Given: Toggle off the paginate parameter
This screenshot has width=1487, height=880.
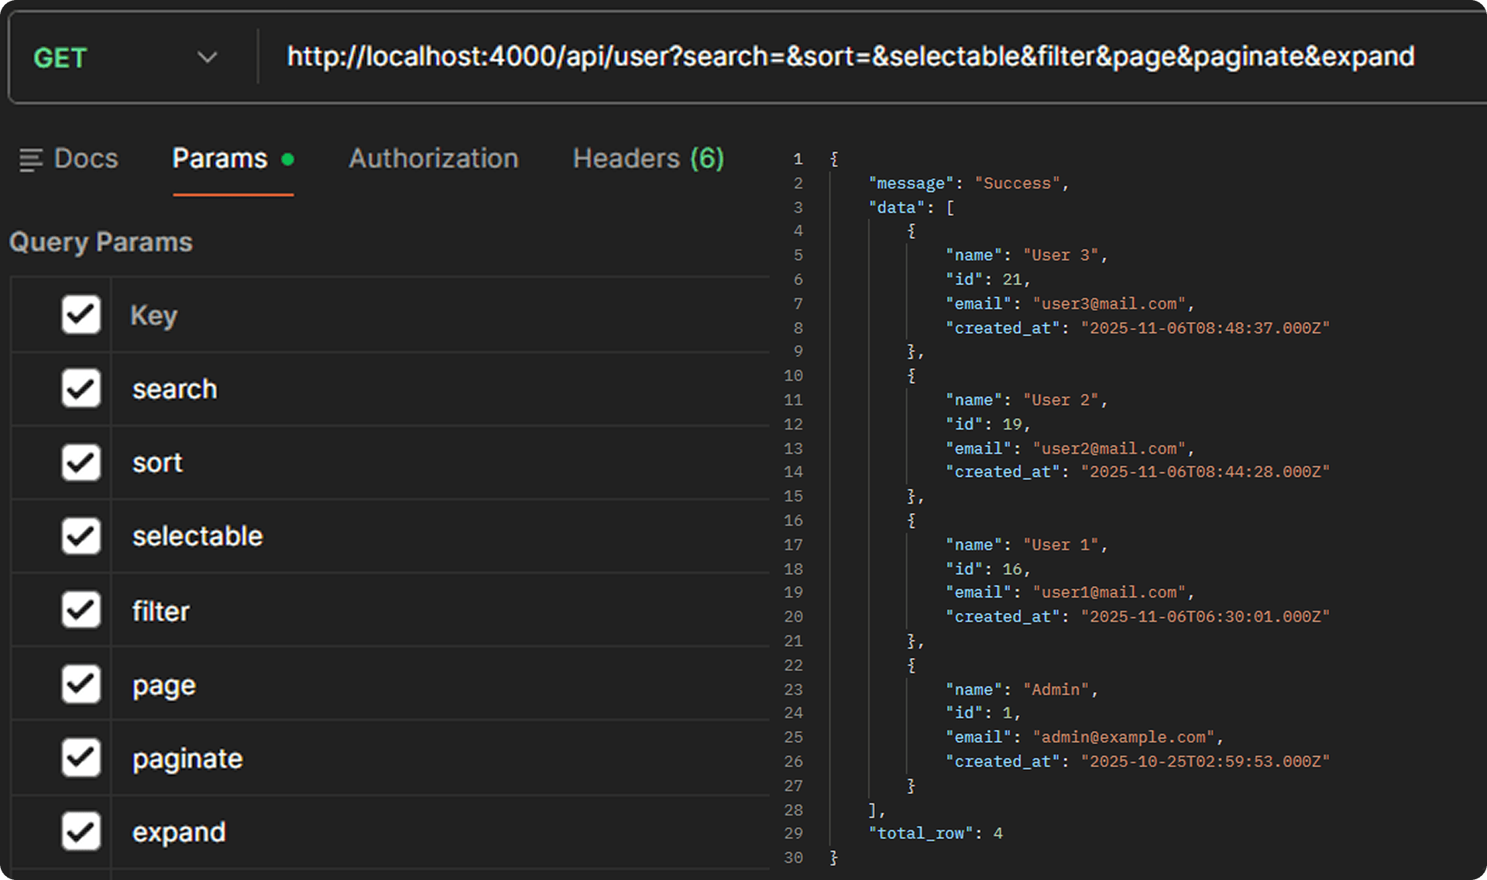Looking at the screenshot, I should pos(81,758).
